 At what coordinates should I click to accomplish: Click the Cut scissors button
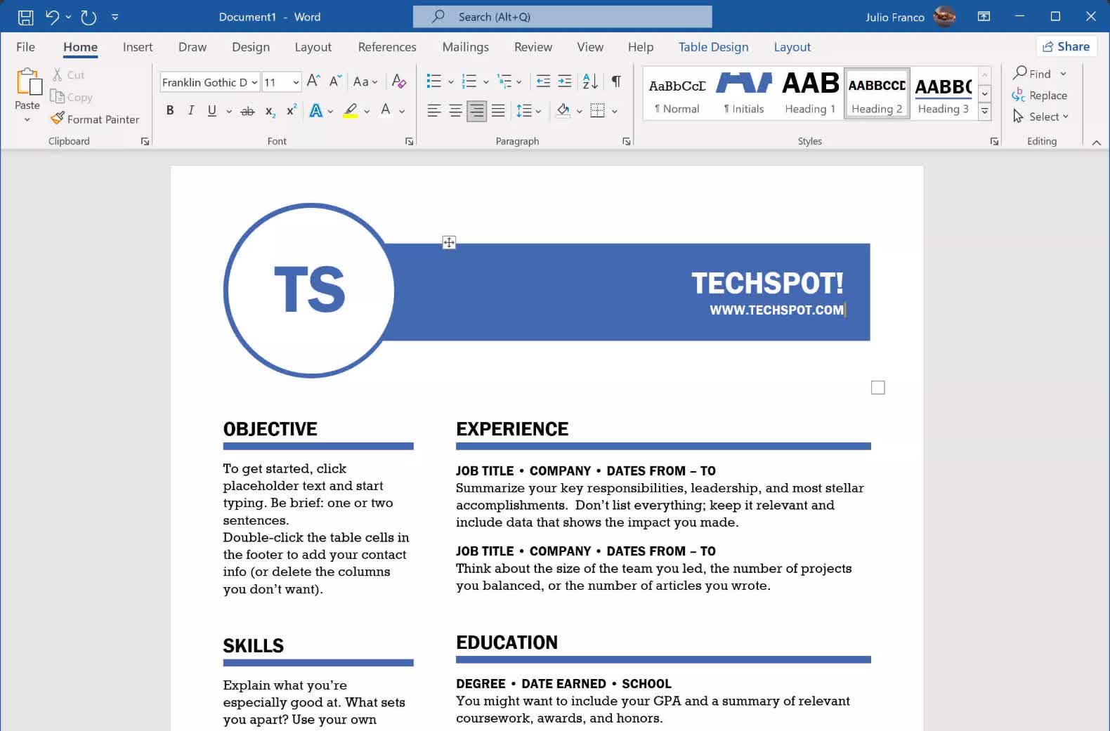(x=68, y=74)
